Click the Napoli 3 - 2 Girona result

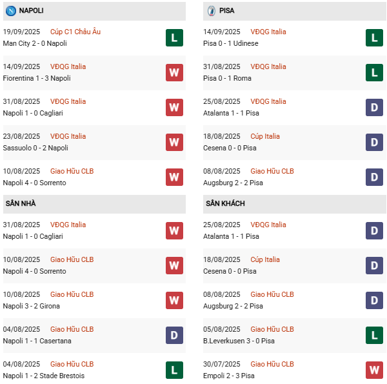[x=32, y=306]
